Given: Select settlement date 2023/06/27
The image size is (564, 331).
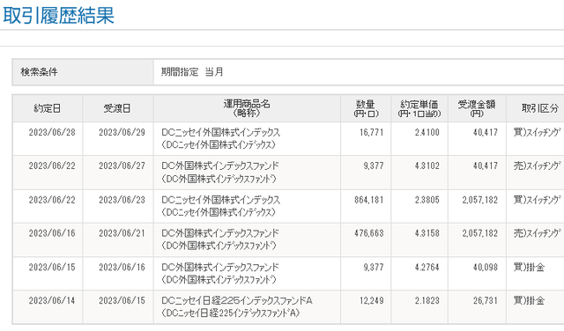Looking at the screenshot, I should tap(122, 165).
